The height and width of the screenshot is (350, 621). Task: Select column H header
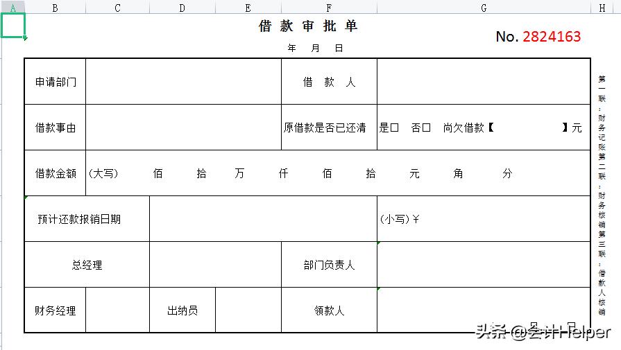coord(602,7)
